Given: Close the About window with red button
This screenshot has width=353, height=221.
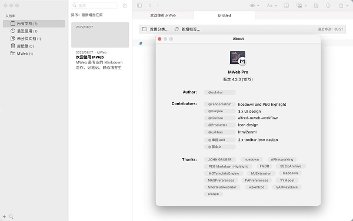Looking at the screenshot, I should pyautogui.click(x=159, y=39).
